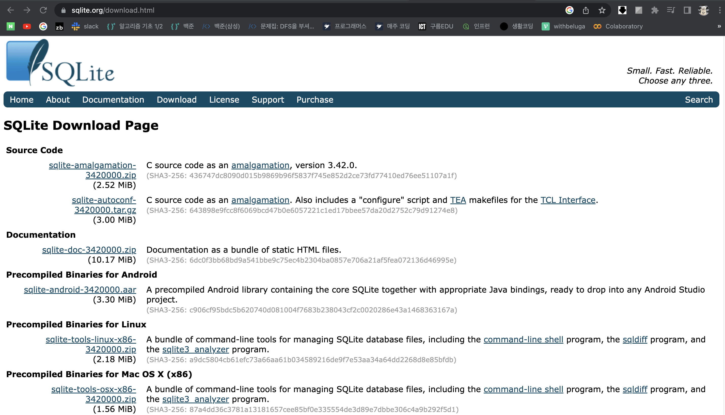Viewport: 725px width, 415px height.
Task: Click the browser reload icon
Action: pyautogui.click(x=43, y=10)
